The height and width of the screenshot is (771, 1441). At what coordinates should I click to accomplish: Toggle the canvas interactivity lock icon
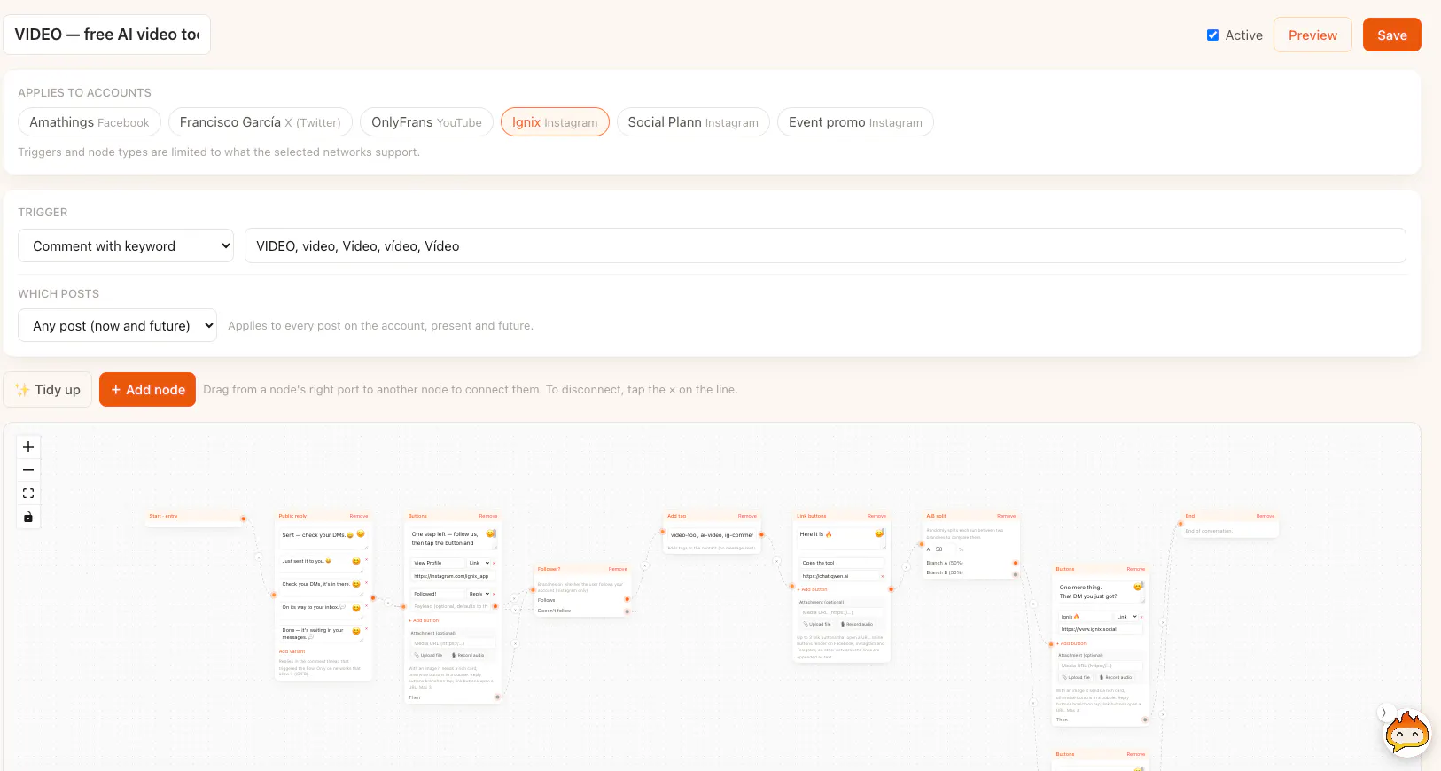[x=28, y=517]
